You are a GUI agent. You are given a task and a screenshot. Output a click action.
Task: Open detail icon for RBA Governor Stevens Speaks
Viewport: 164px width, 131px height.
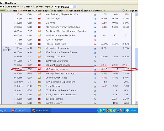tap(94, 53)
